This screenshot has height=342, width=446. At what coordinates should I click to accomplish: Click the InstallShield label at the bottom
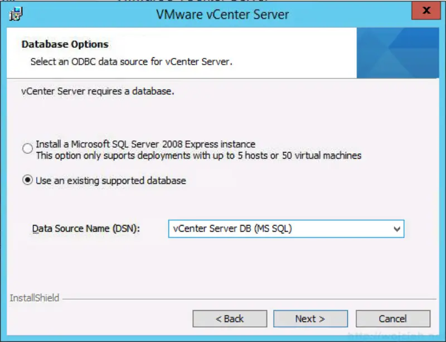(x=35, y=298)
